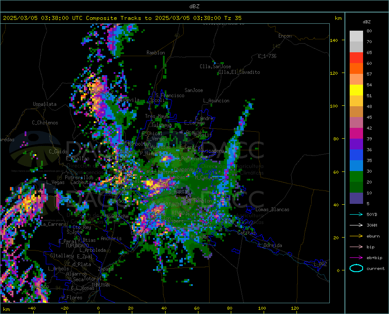The height and width of the screenshot is (314, 389).
Task: Click the 65 dBZ red color swatch
Action: (356, 57)
